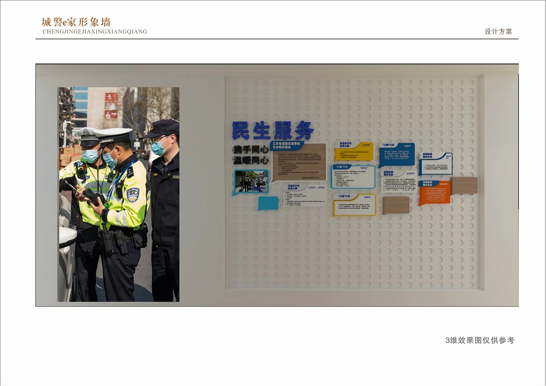
Task: Expand the yellow-outlined 三盘工作 panel
Action: click(x=354, y=204)
